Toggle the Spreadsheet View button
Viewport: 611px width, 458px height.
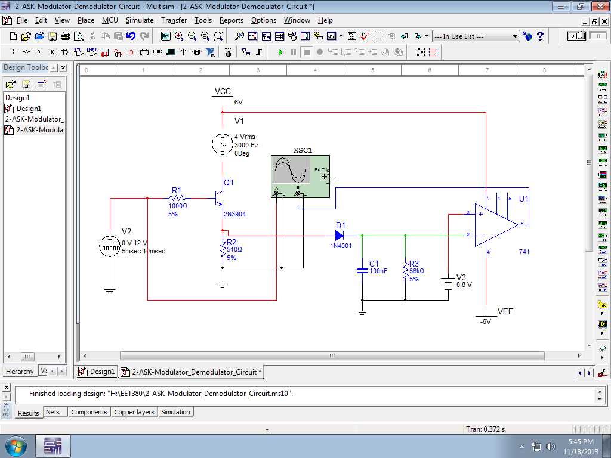(279, 36)
